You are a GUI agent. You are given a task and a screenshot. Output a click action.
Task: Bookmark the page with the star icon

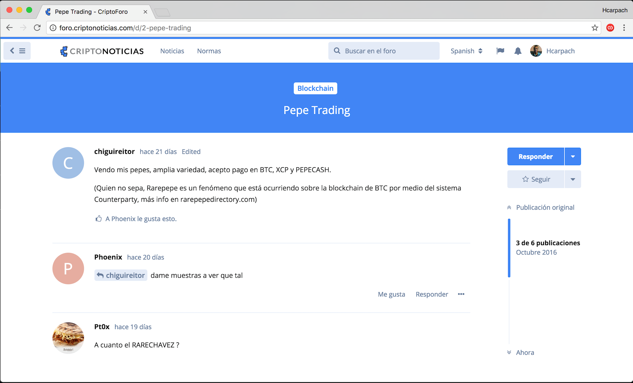(595, 28)
